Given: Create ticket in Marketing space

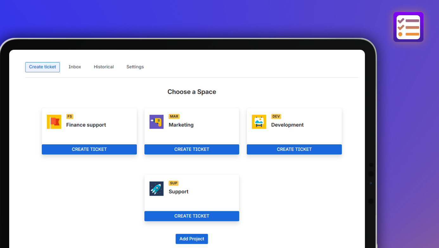Looking at the screenshot, I should 192,149.
